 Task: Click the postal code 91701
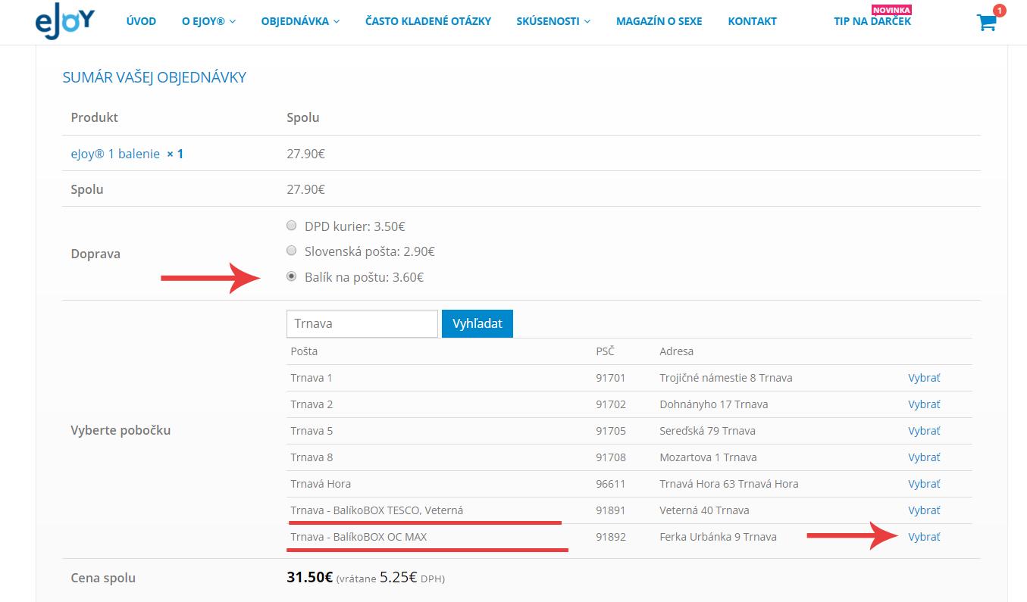click(611, 378)
